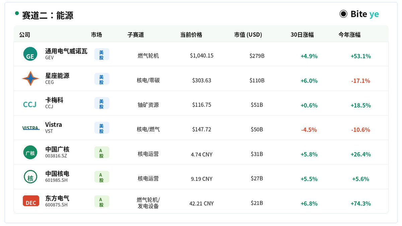Click the $147.72 price value
Image resolution: width=402 pixels, height=226 pixels.
point(202,129)
